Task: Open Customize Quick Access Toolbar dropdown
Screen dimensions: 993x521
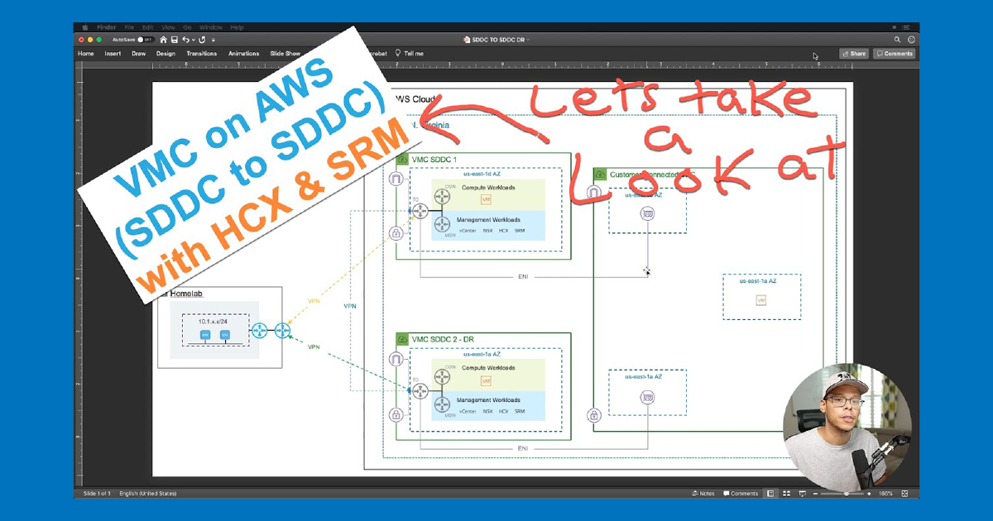Action: [x=213, y=40]
